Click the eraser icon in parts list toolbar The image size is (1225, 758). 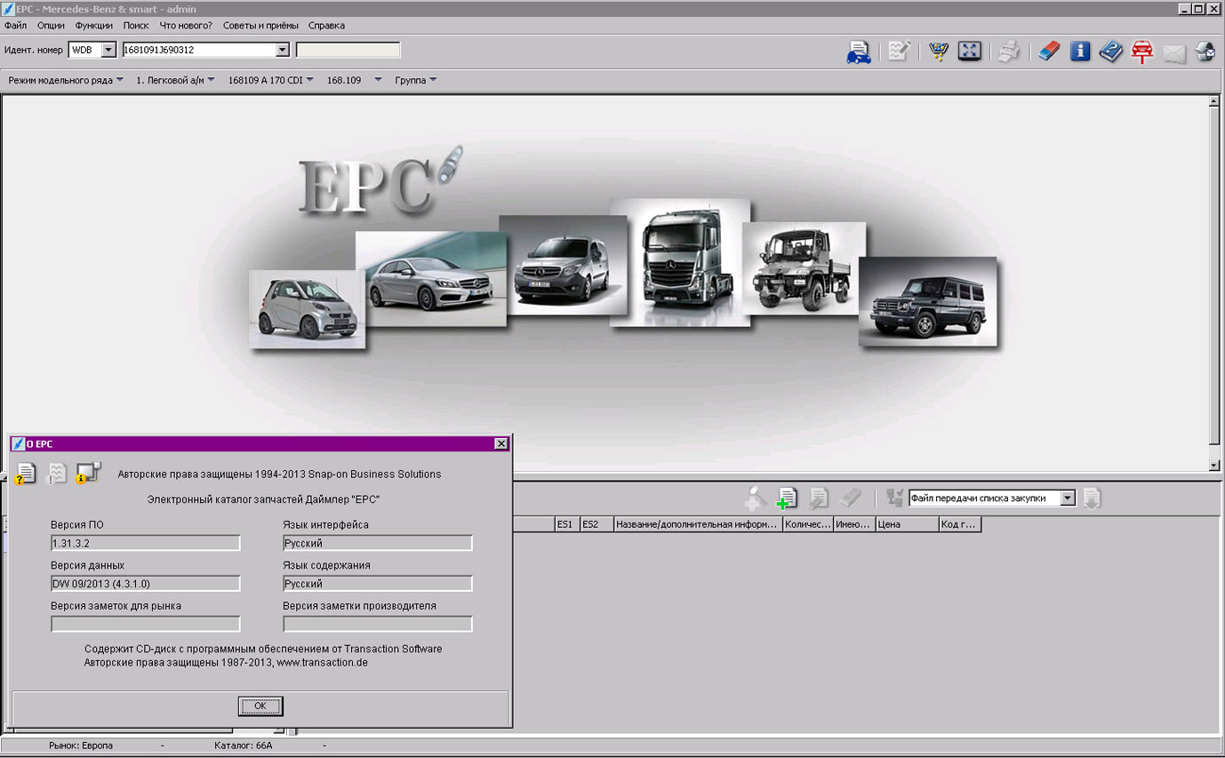(x=851, y=498)
